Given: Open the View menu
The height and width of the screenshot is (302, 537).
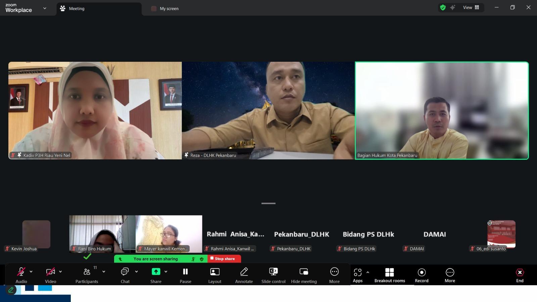Looking at the screenshot, I should coord(471,7).
